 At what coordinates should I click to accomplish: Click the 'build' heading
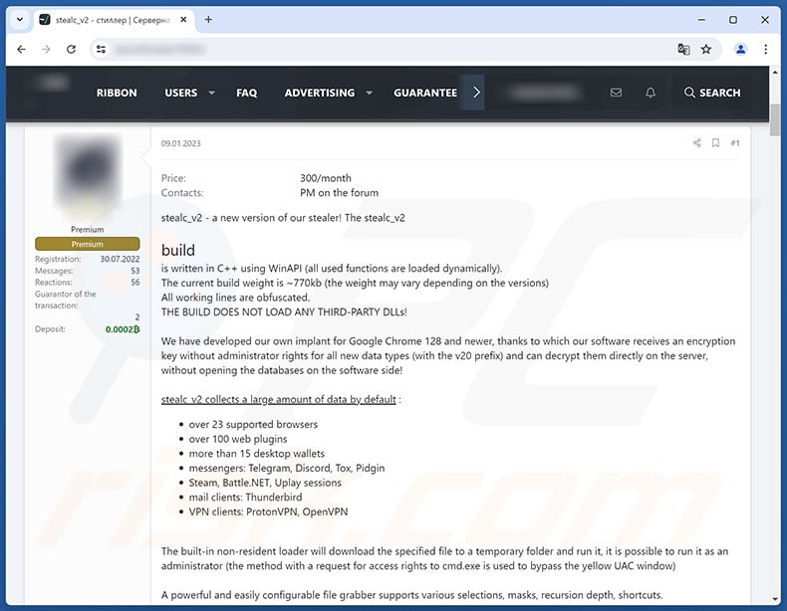(x=178, y=250)
